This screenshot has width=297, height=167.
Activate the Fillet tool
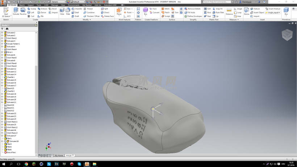(x=68, y=11)
